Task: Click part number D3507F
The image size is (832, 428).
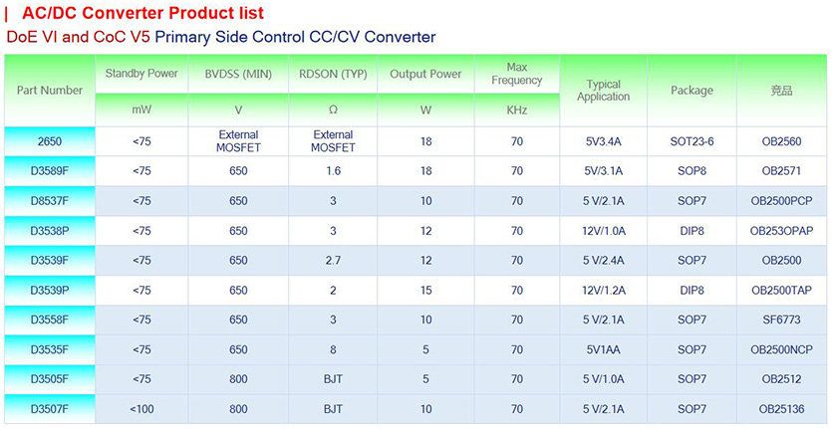Action: (x=49, y=409)
